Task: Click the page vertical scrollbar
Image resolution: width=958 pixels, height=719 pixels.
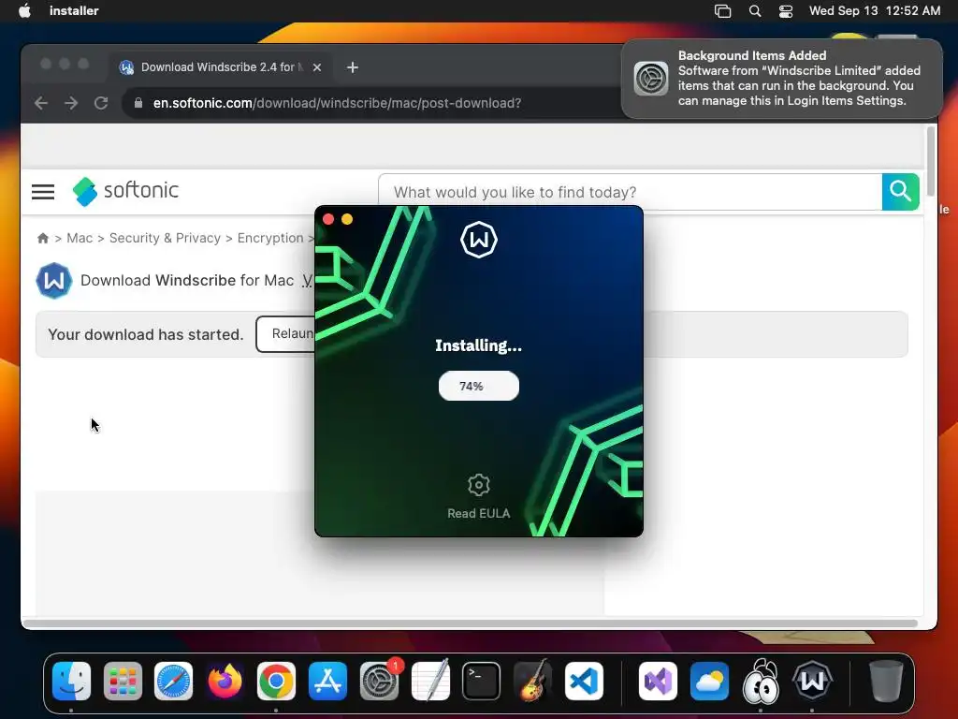Action: tap(931, 160)
